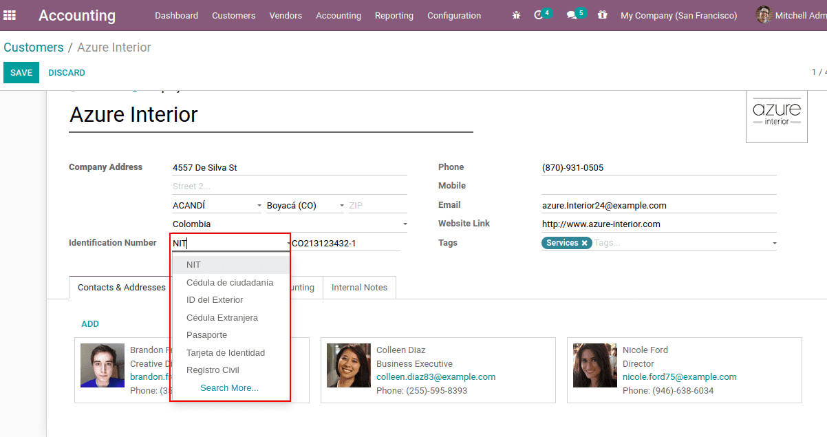The image size is (827, 437).
Task: Click the Email input field
Action: pos(659,205)
